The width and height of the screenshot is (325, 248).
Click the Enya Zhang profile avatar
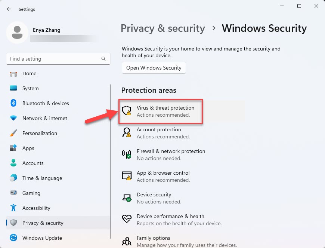click(x=17, y=33)
